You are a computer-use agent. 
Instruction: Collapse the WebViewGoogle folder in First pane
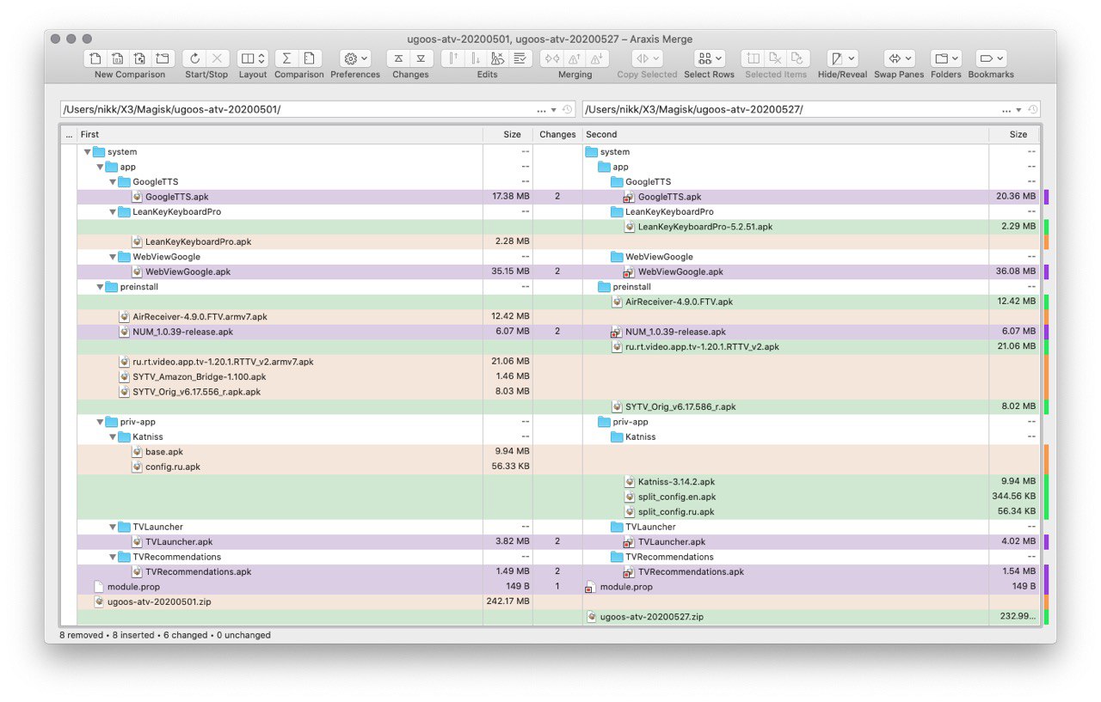[112, 257]
